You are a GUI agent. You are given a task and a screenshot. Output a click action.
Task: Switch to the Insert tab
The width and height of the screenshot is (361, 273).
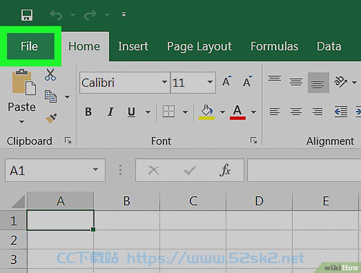pyautogui.click(x=133, y=46)
